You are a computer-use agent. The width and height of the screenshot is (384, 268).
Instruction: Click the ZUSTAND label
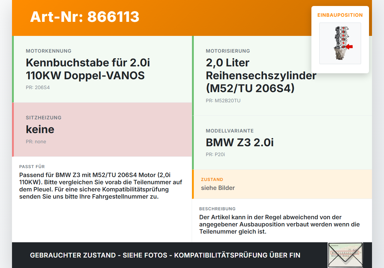point(212,179)
